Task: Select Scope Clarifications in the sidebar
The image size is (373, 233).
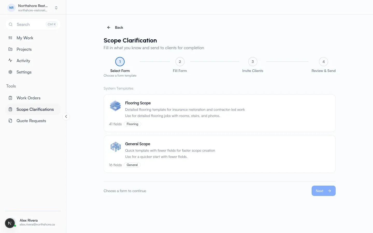Action: [x=33, y=109]
